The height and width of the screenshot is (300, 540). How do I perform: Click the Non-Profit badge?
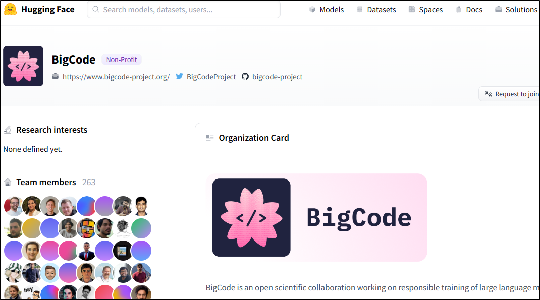coord(122,59)
